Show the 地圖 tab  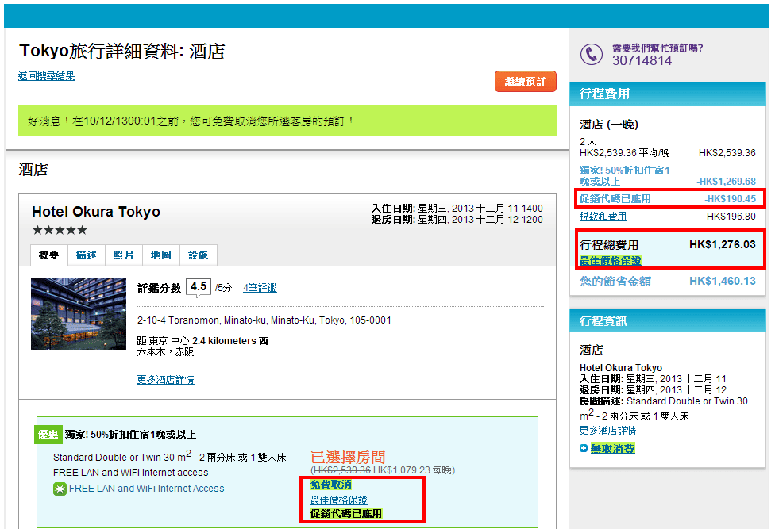pyautogui.click(x=161, y=255)
